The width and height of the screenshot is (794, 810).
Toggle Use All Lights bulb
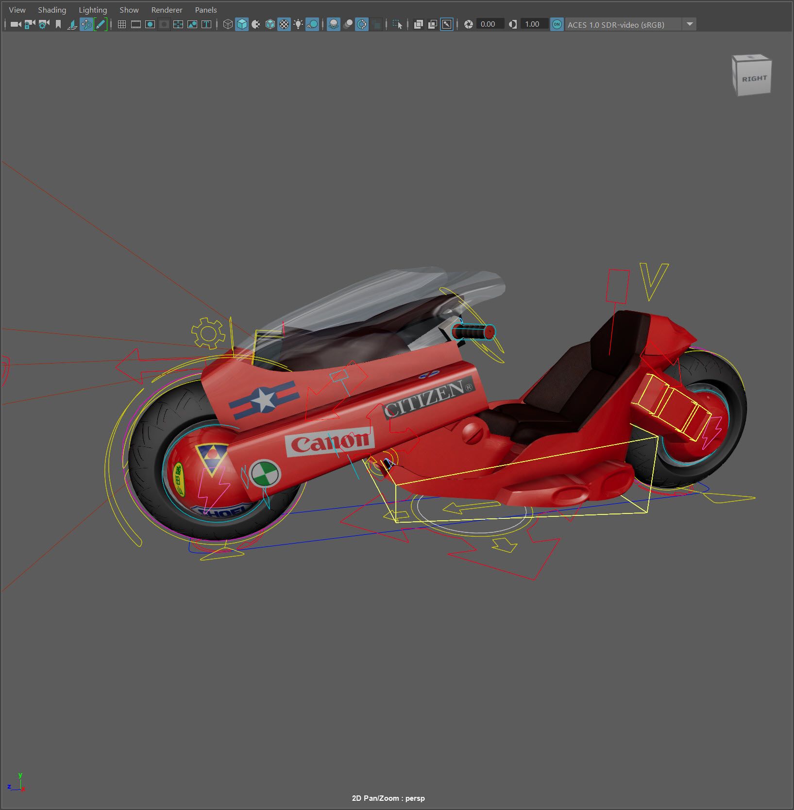(x=298, y=24)
